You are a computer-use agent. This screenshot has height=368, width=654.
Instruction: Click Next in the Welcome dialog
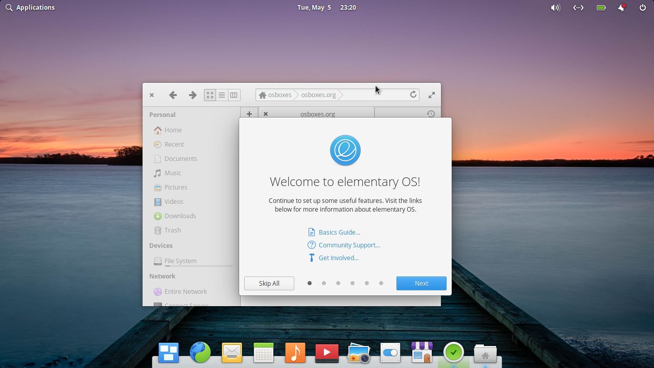[421, 283]
